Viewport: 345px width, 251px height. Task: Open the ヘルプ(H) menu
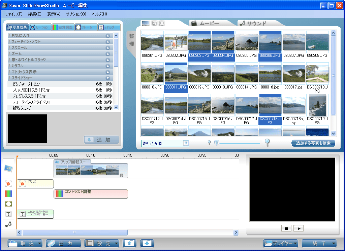tap(99, 14)
